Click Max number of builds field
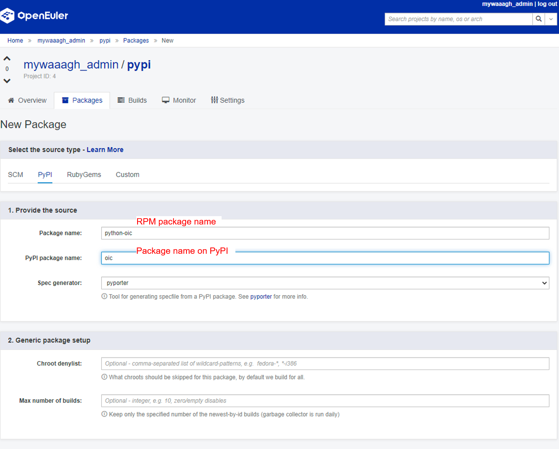The image size is (559, 449). (x=325, y=401)
